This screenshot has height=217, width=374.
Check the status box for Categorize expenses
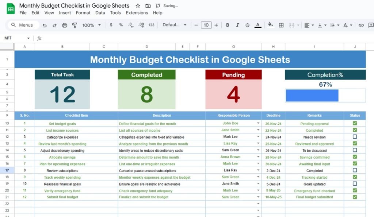point(355,137)
